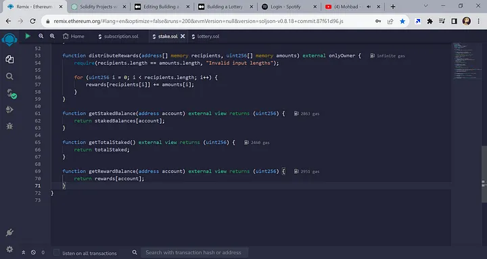487x259 pixels.
Task: Clear the terminal console icon
Action: 33,252
